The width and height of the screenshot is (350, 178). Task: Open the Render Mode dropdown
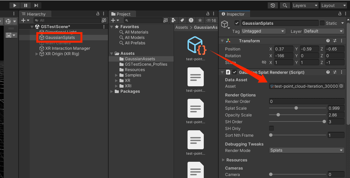tap(307, 150)
